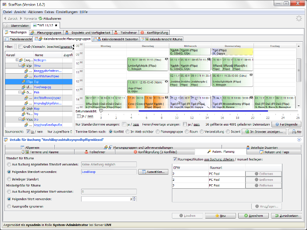
Task: Click the Kalenderansicht Dozenten tab icon
Action: [x=97, y=39]
